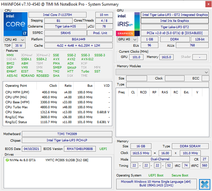This screenshot has height=191, width=212.
Task: Click the Intel Iris Xe Graphics logo
Action: 128,24
